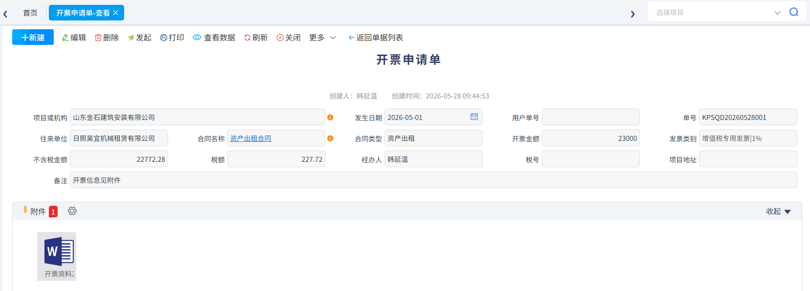Click the 打印 print toolbar item
Screen dimensions: 810x291
[x=172, y=38]
